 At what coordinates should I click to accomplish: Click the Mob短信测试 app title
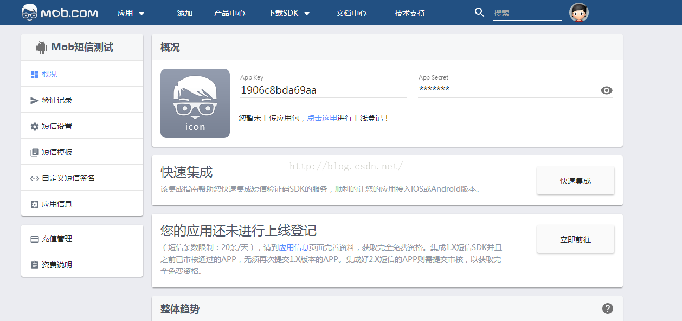pyautogui.click(x=82, y=48)
